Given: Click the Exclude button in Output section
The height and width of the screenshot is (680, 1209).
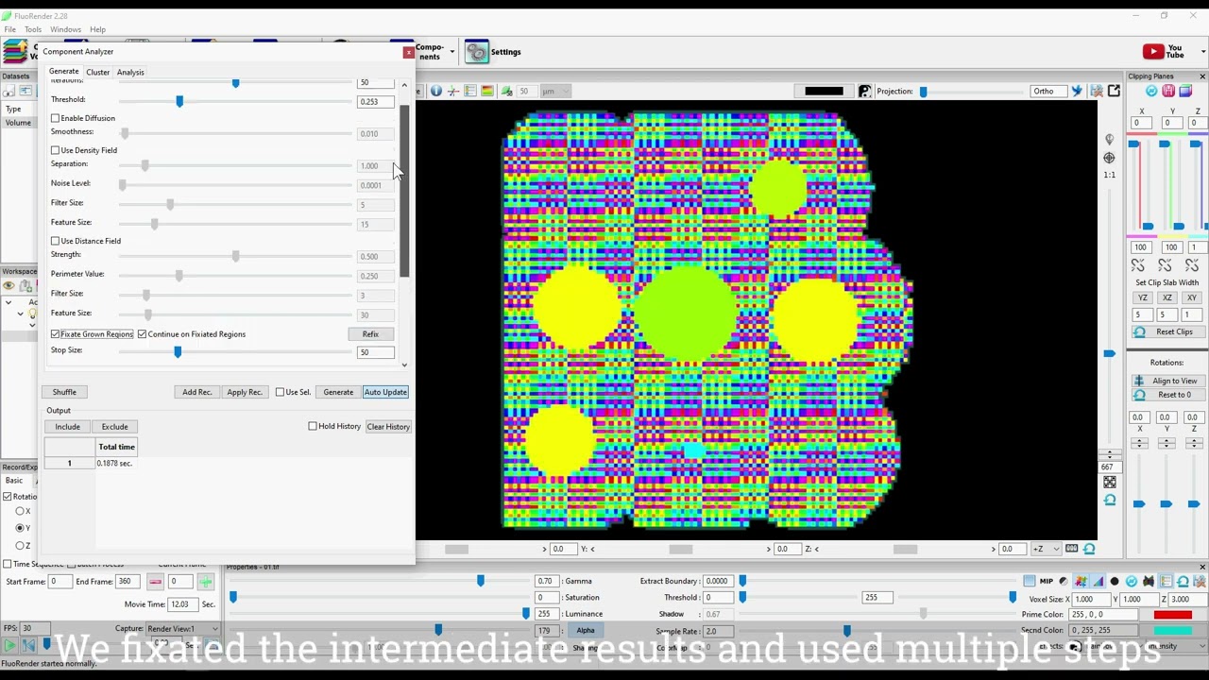Looking at the screenshot, I should (x=114, y=427).
